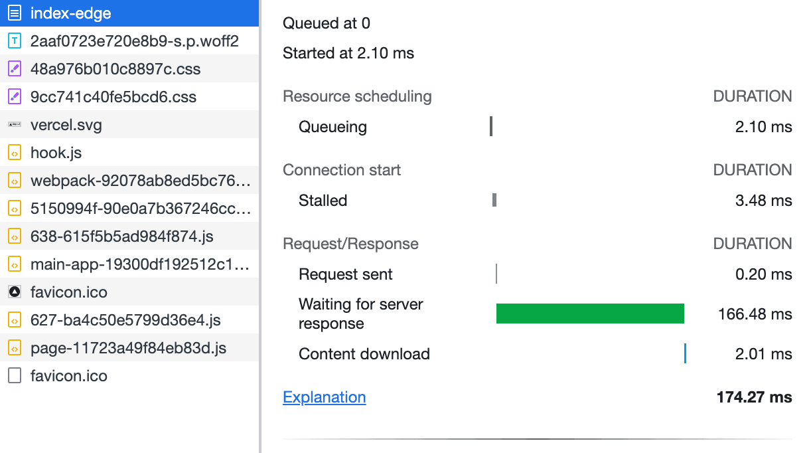This screenshot has height=453, width=811.
Task: Click the Stalled timing bar
Action: [x=494, y=201]
